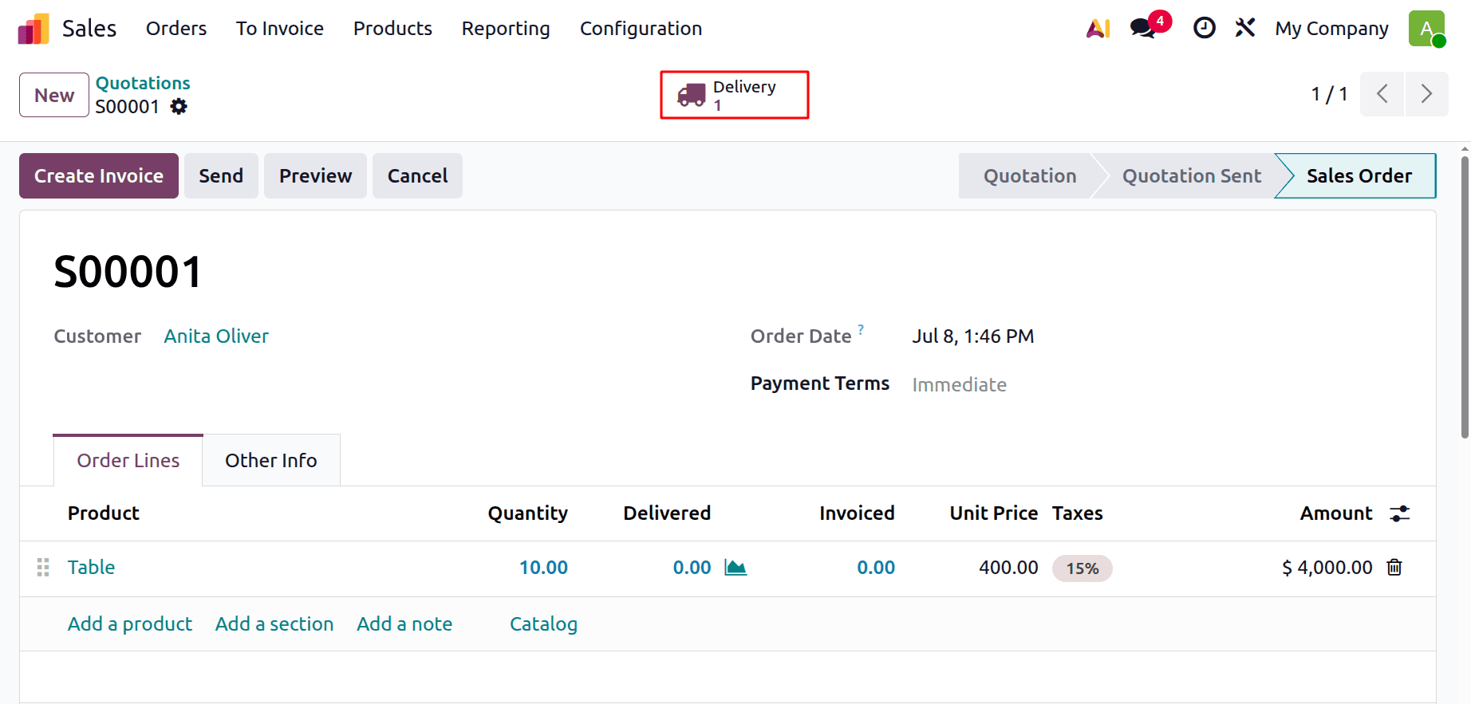This screenshot has height=704, width=1471.
Task: Open the Configuration menu
Action: pyautogui.click(x=641, y=29)
